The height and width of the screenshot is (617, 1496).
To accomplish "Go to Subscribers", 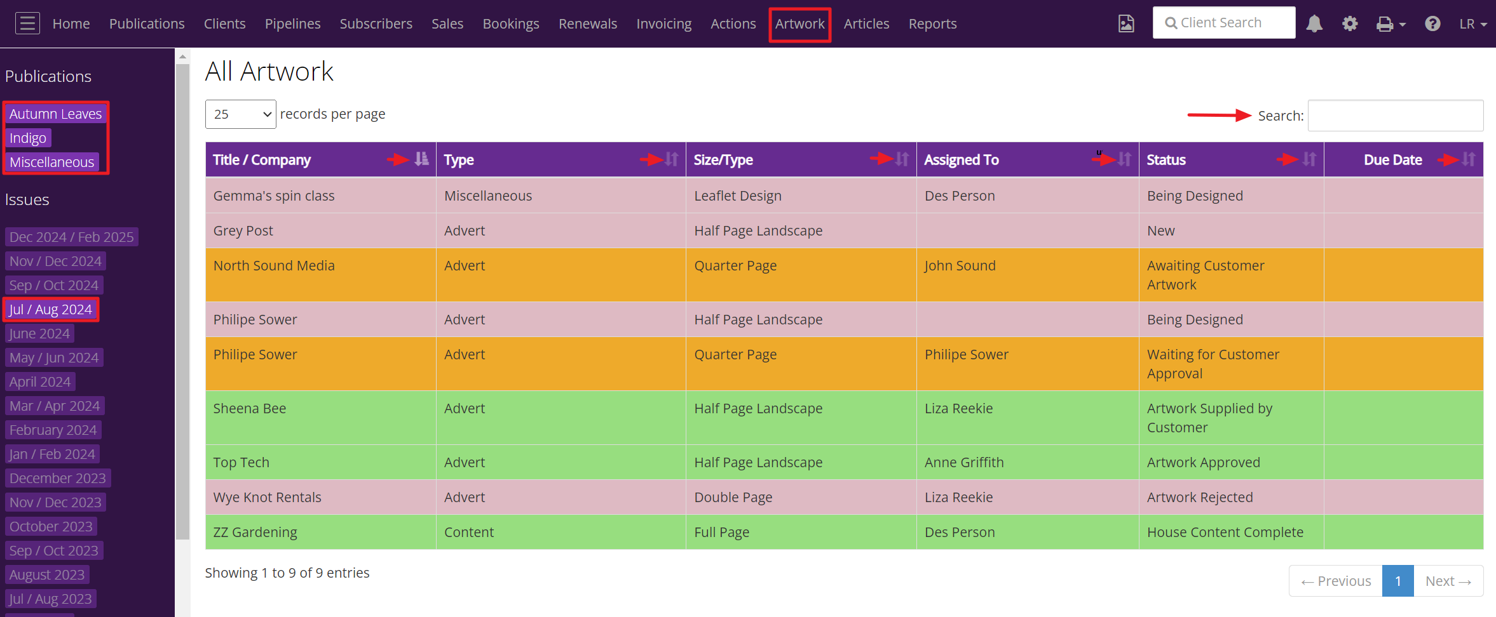I will pos(376,23).
